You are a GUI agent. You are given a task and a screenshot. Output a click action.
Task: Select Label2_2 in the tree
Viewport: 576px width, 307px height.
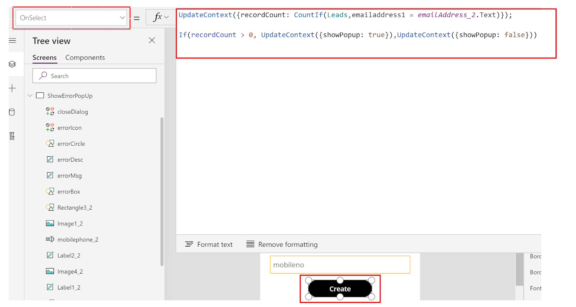pyautogui.click(x=69, y=256)
